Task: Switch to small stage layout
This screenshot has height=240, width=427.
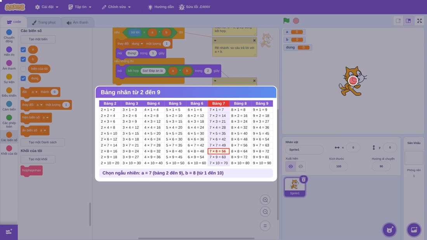Action: pos(398,21)
